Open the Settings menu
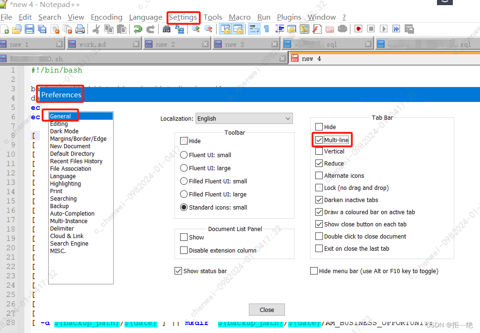Image resolution: width=480 pixels, height=333 pixels. [x=183, y=17]
